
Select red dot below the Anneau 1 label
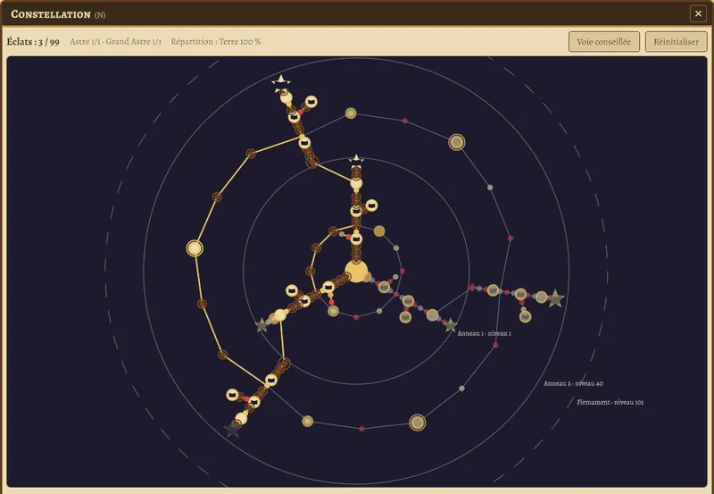pos(495,346)
